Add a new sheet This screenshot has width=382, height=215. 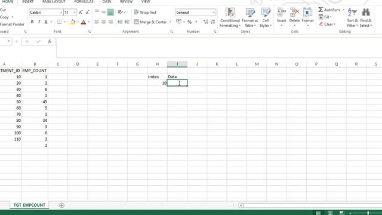[x=61, y=205]
